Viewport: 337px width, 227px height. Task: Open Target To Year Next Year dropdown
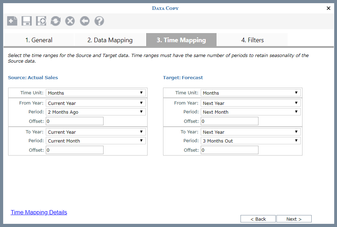click(x=251, y=132)
